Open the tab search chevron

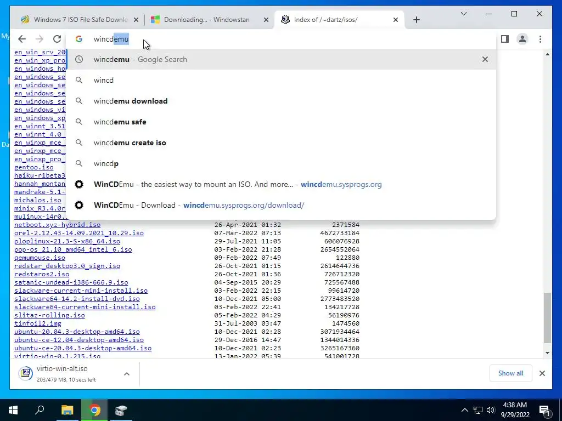tap(463, 14)
